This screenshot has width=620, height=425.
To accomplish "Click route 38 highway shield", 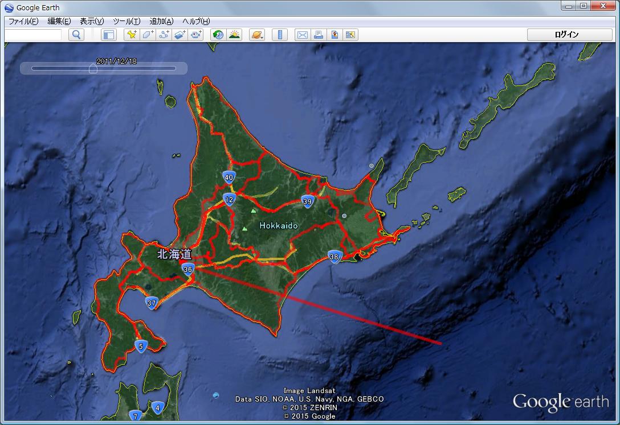I will tap(334, 257).
